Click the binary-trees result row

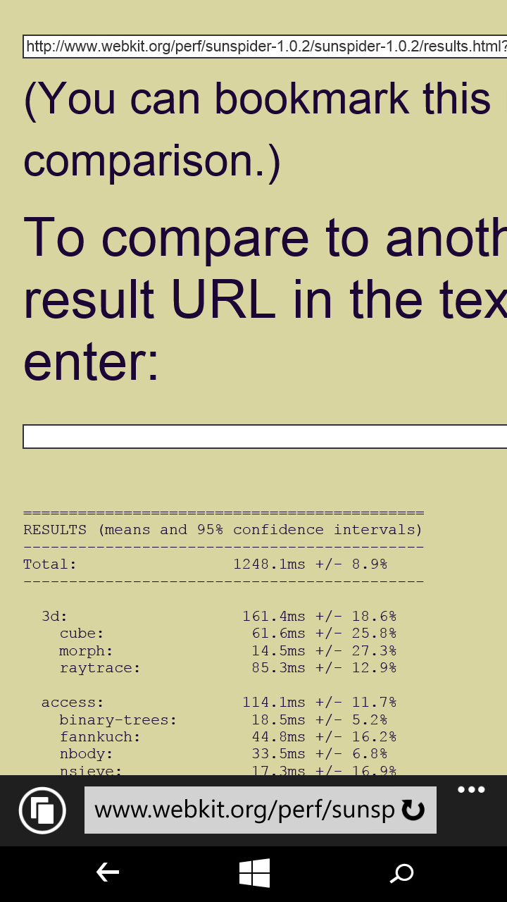point(223,720)
